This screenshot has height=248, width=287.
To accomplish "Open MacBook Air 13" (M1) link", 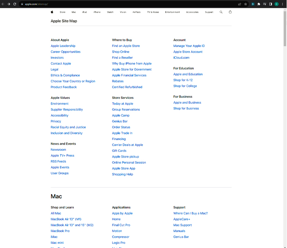I will click(66, 219).
